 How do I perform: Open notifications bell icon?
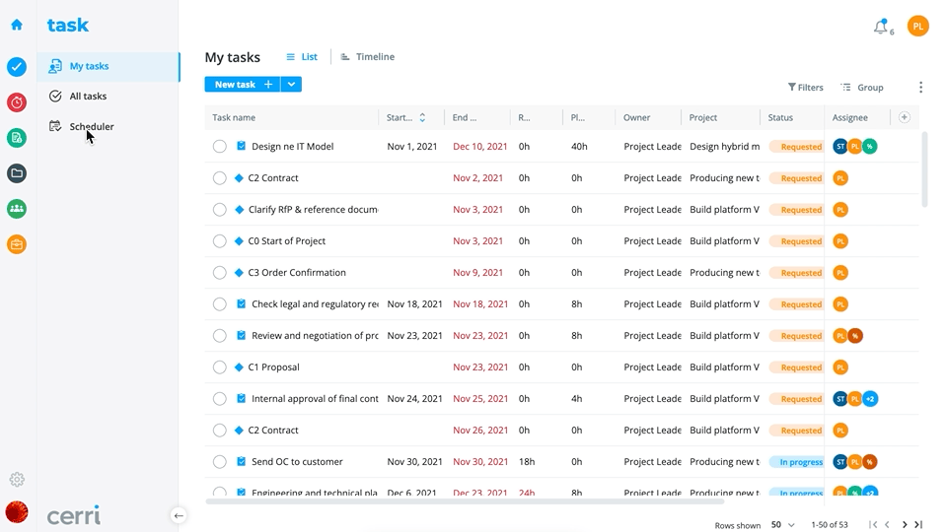click(881, 27)
